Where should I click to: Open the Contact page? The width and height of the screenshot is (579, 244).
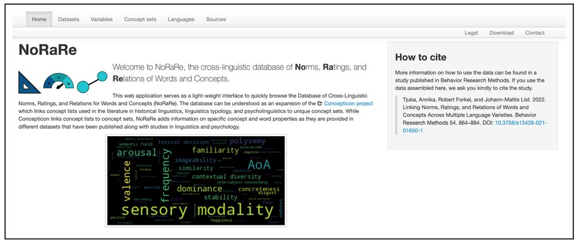coord(534,32)
